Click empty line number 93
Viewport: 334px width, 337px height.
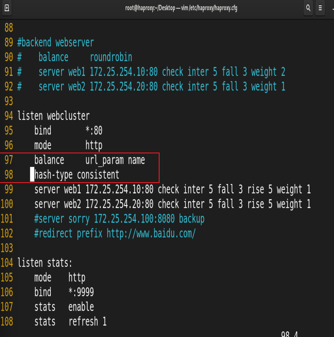pos(9,101)
